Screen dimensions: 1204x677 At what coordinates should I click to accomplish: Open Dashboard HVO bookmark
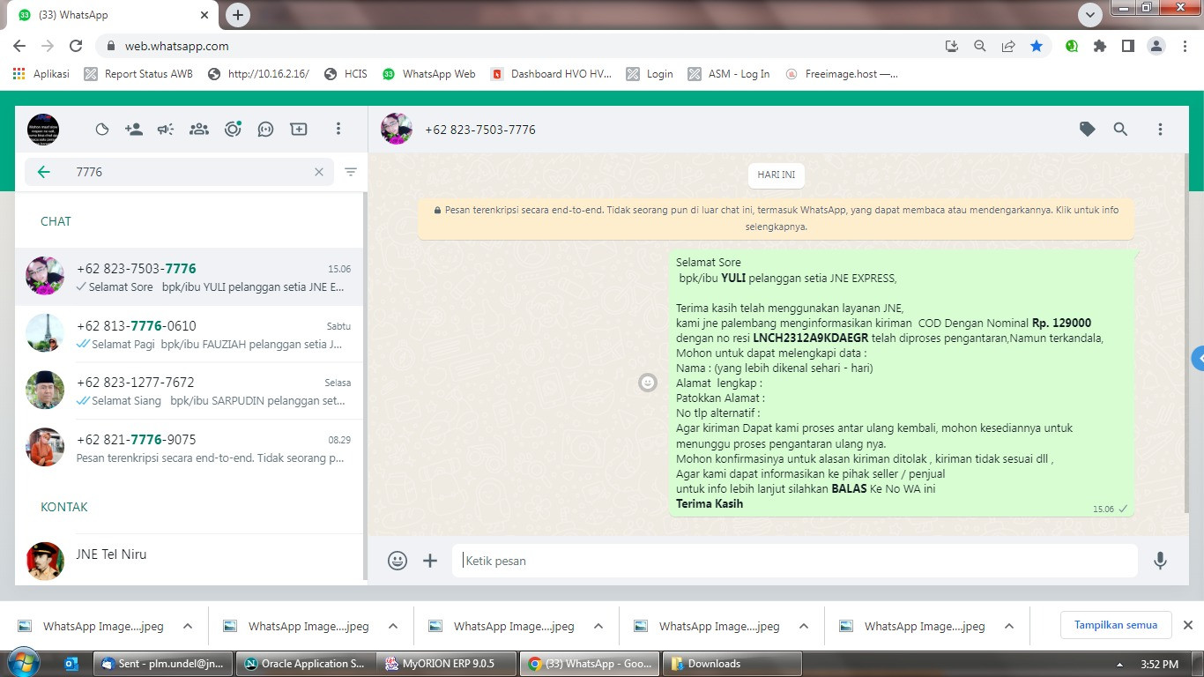click(x=552, y=74)
